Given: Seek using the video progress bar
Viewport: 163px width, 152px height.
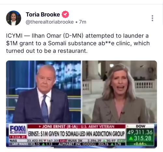Looking at the screenshot, I should point(81,148).
